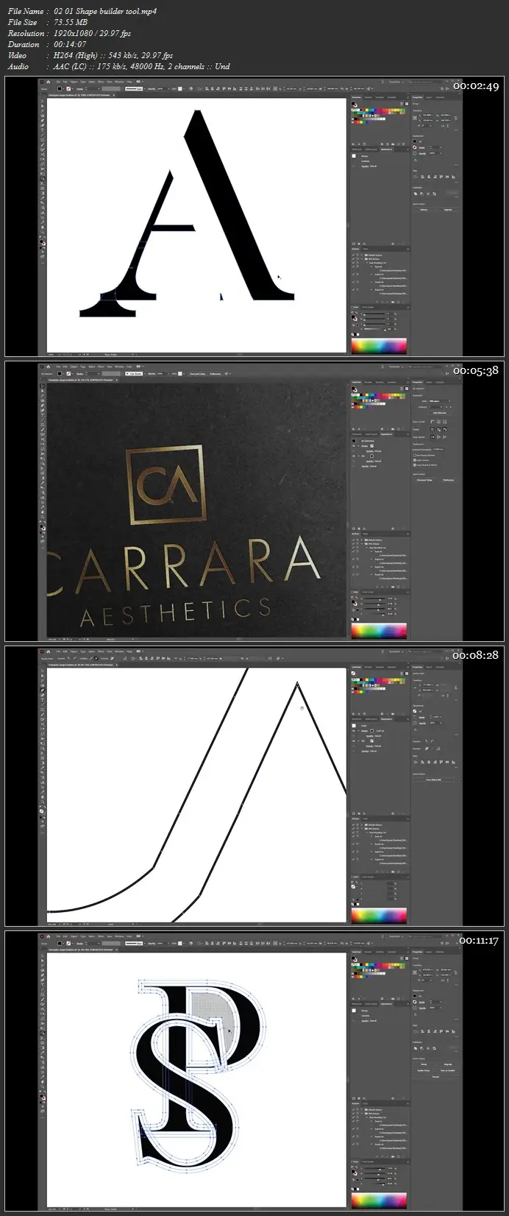The image size is (509, 1216).
Task: Open Help menu in 00:05:38 frame
Action: click(129, 367)
